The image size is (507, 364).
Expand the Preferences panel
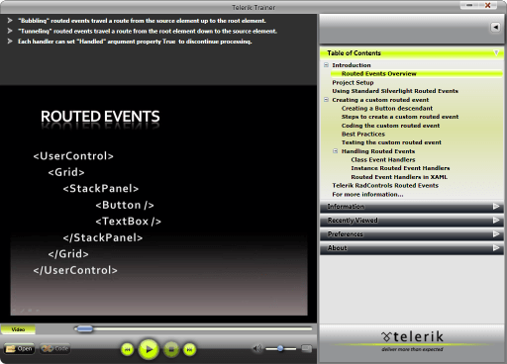[412, 234]
